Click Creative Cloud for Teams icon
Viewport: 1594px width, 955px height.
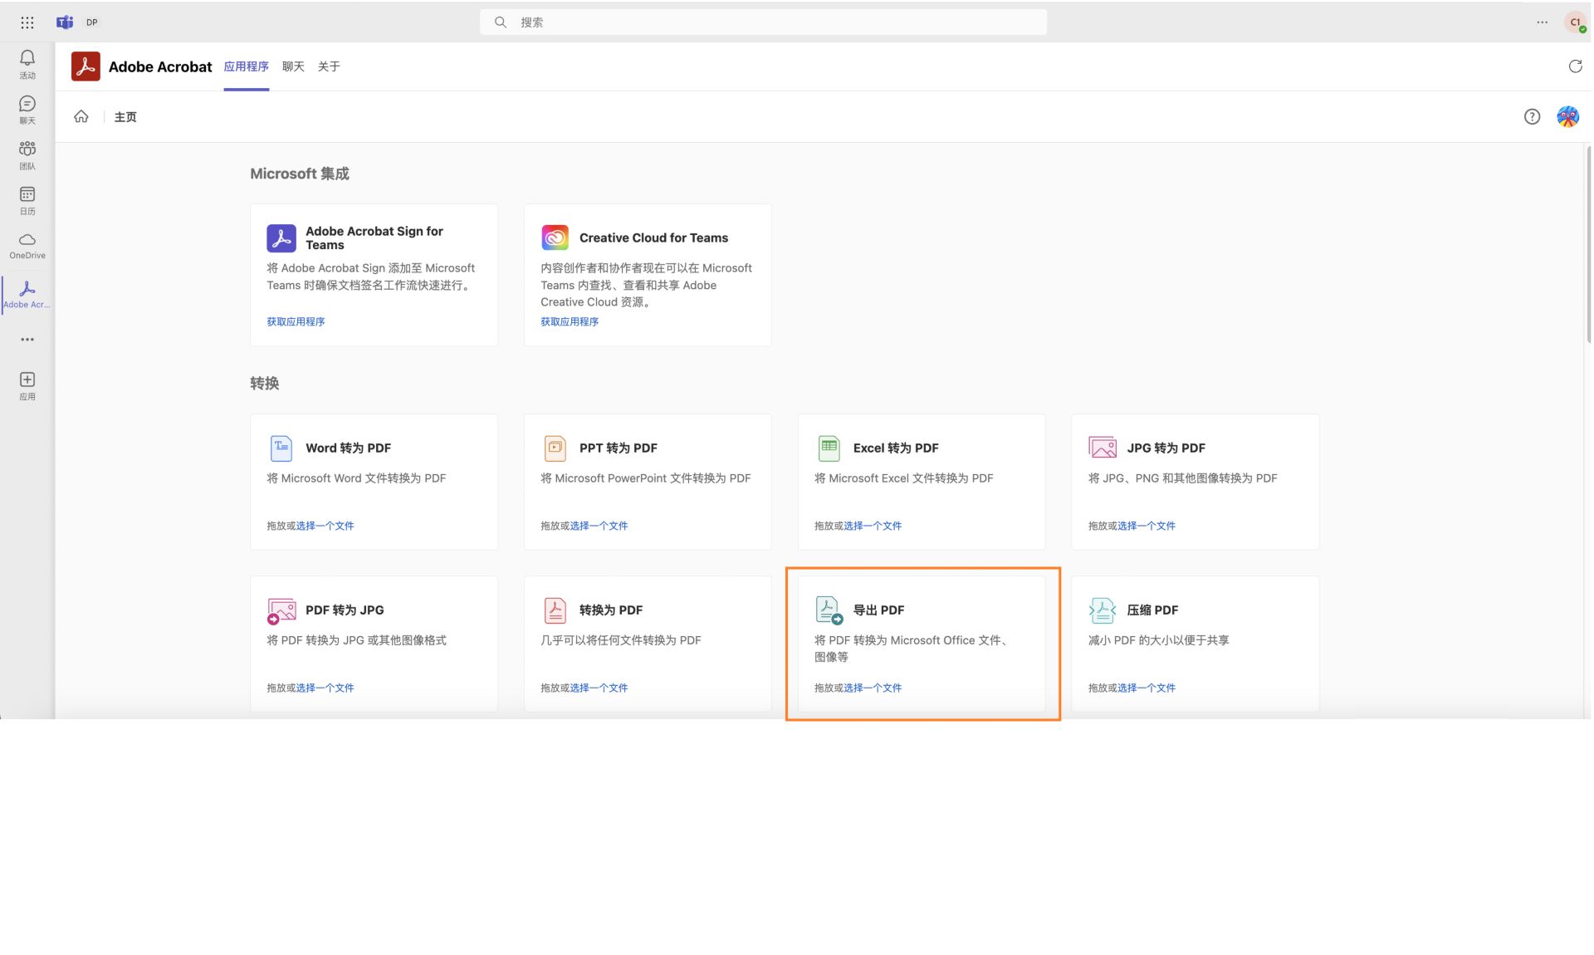click(555, 238)
